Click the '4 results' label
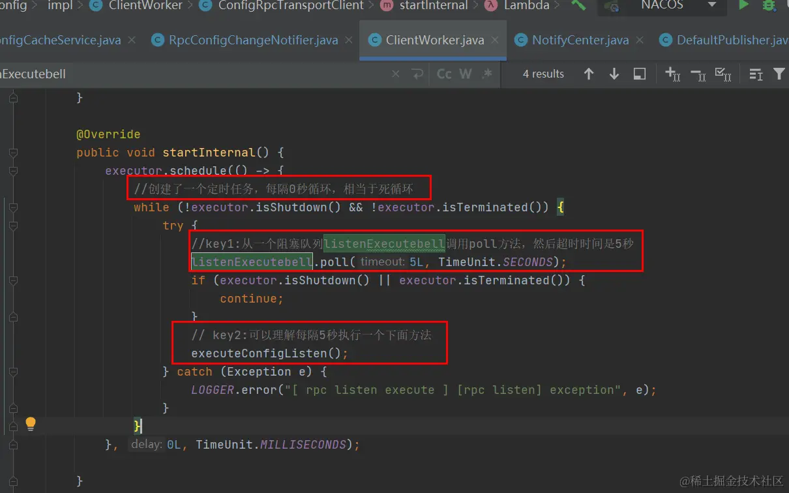 [x=543, y=74]
